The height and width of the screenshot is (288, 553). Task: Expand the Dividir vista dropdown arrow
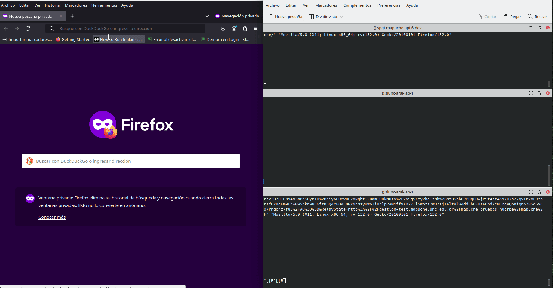[342, 17]
